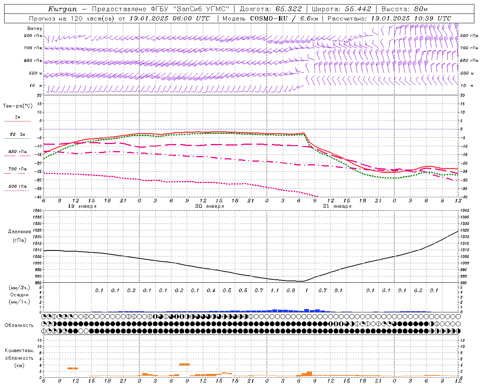The height and width of the screenshot is (384, 480).
Task: Click the "Давление" pressure panel label
Action: click(x=19, y=232)
